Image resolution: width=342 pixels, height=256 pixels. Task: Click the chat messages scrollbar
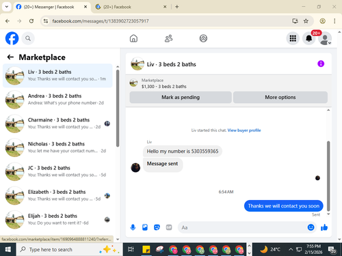(x=328, y=175)
